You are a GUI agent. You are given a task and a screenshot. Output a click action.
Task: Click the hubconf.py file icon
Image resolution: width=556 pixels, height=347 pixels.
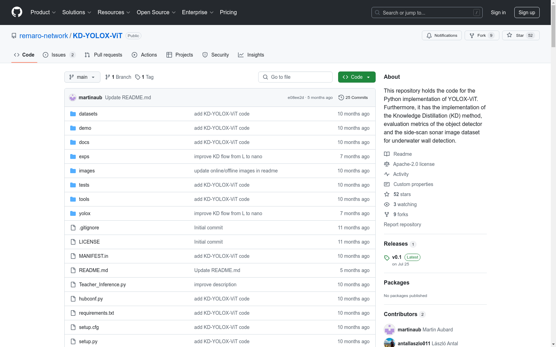tap(73, 299)
